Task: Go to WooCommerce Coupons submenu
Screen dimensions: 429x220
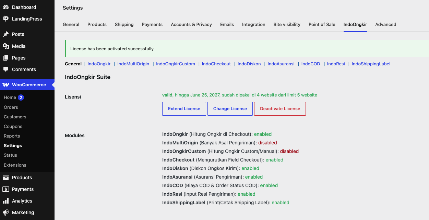Action: pyautogui.click(x=13, y=126)
